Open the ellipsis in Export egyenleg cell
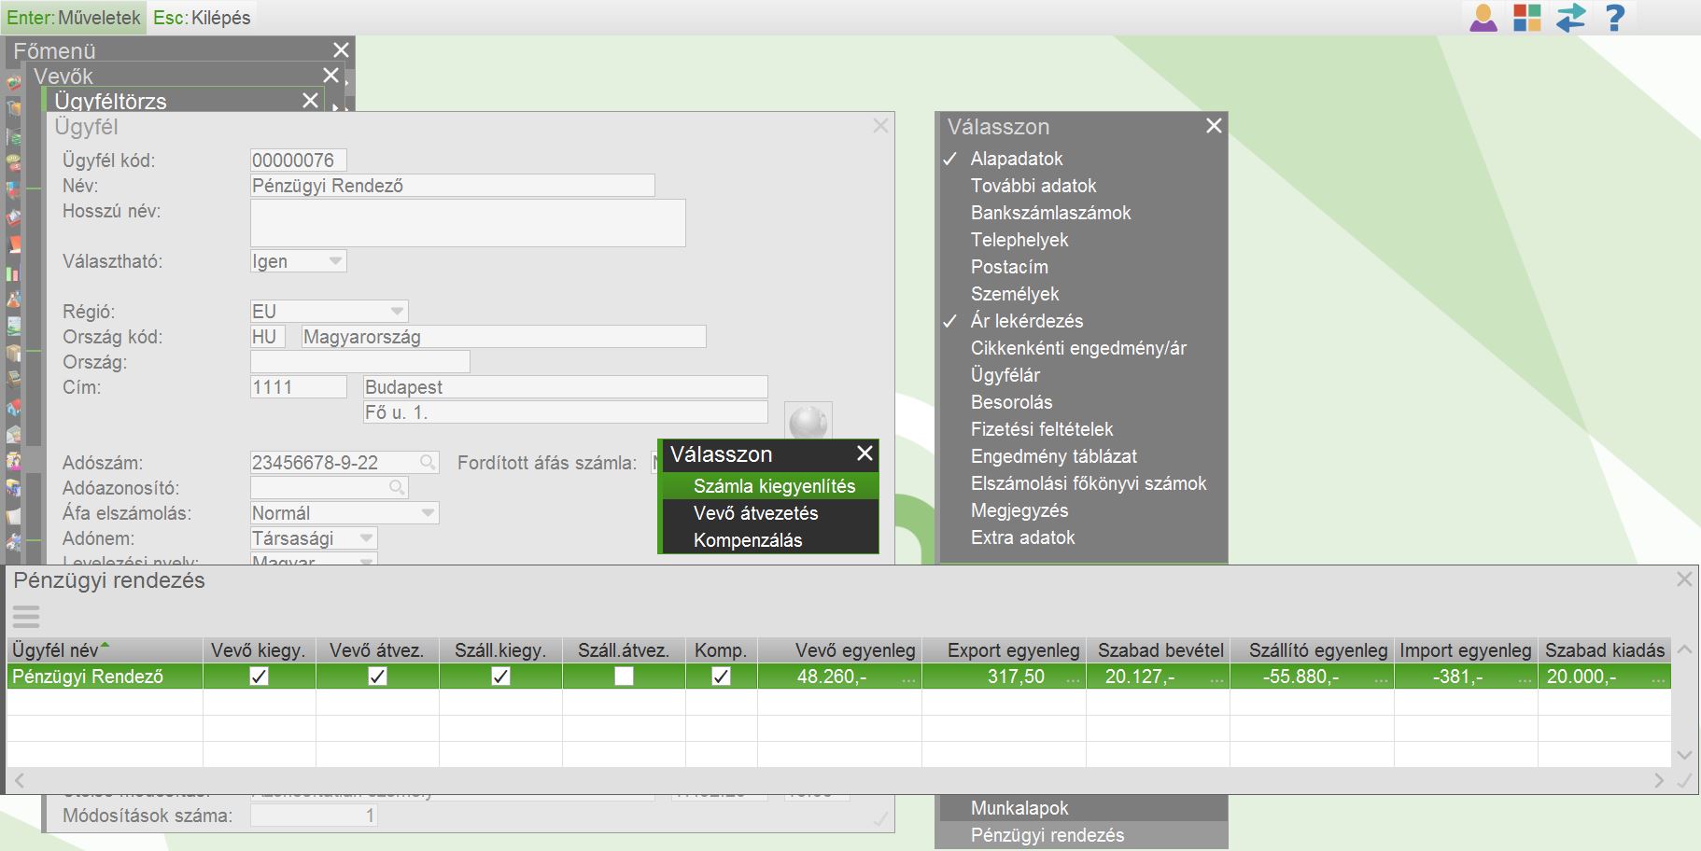The width and height of the screenshot is (1701, 851). click(1074, 680)
